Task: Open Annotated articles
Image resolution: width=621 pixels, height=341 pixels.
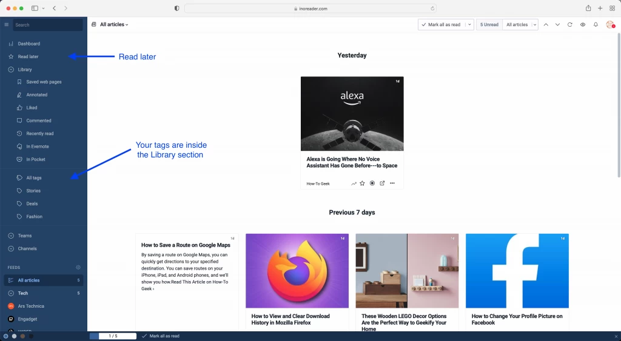Action: [x=36, y=95]
